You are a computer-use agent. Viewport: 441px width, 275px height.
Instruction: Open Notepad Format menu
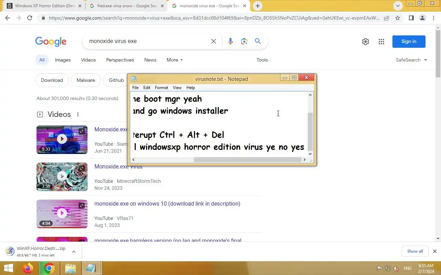pyautogui.click(x=162, y=88)
